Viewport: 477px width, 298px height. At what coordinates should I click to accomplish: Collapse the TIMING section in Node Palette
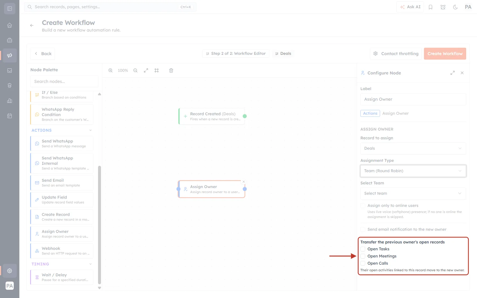(x=91, y=264)
